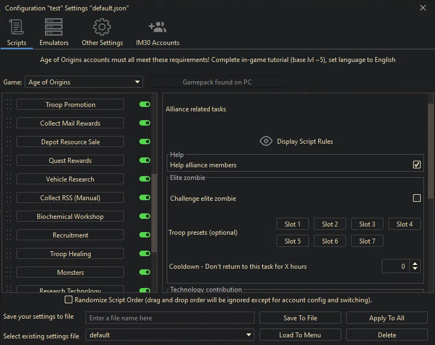The width and height of the screenshot is (435, 345).
Task: Increase the cooldown hours stepper
Action: [415, 263]
